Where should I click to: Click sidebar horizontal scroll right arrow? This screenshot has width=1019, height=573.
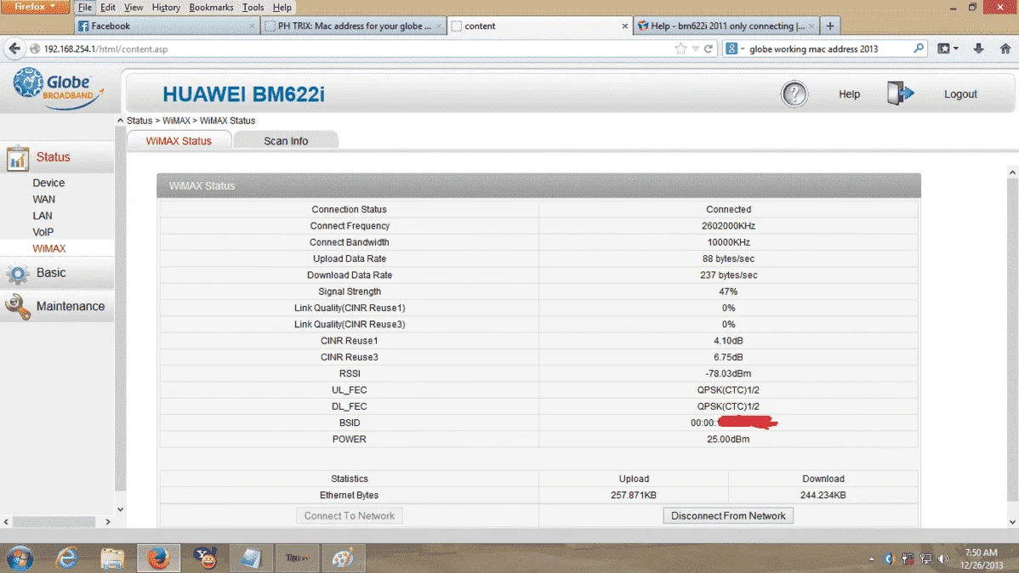[x=108, y=522]
